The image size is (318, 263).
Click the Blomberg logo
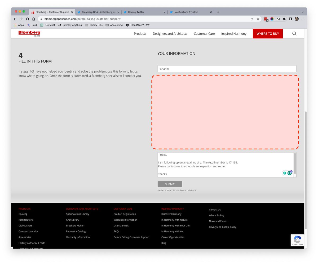tap(29, 33)
